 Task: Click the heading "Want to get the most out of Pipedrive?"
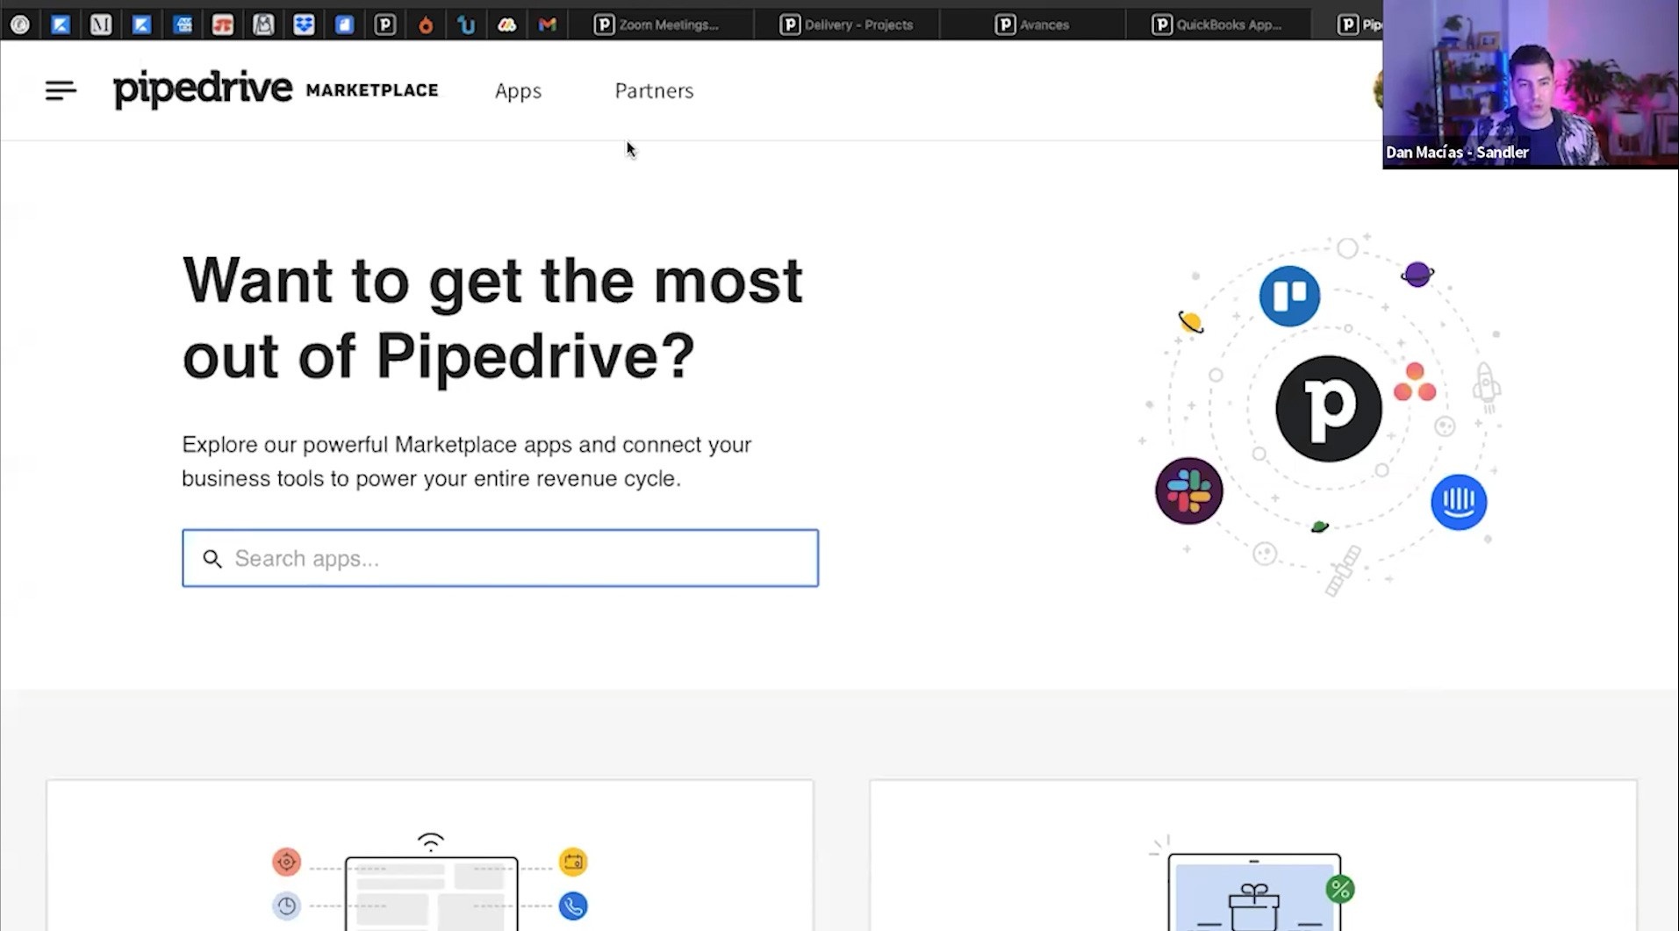click(492, 318)
